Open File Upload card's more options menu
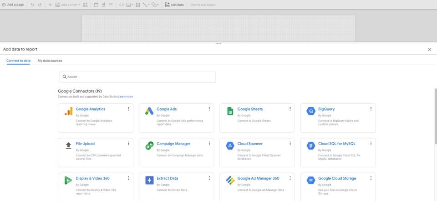Screen dimensions: 437x201 point(128,144)
